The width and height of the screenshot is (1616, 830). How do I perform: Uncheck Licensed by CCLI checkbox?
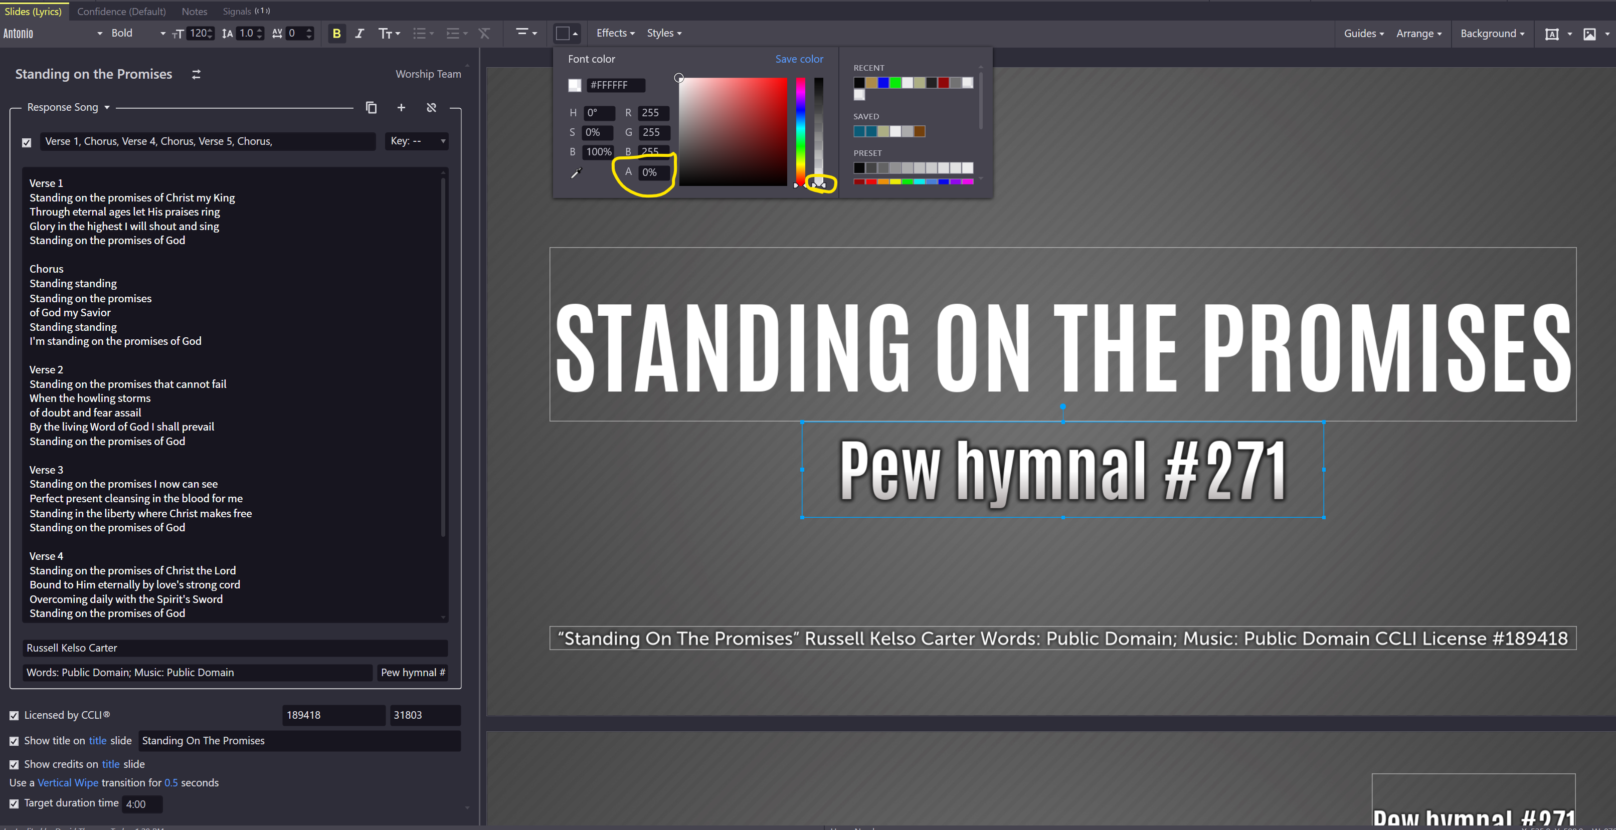15,715
